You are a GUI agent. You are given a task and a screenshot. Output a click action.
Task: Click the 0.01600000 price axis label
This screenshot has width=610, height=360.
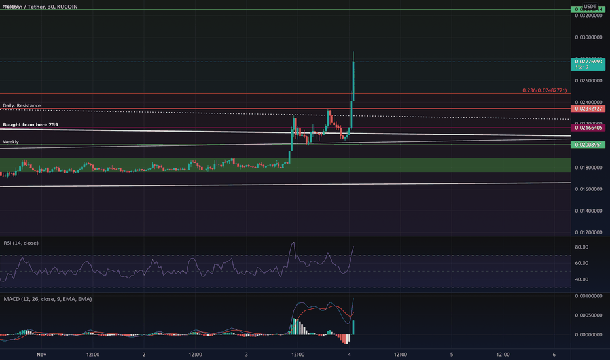point(588,189)
